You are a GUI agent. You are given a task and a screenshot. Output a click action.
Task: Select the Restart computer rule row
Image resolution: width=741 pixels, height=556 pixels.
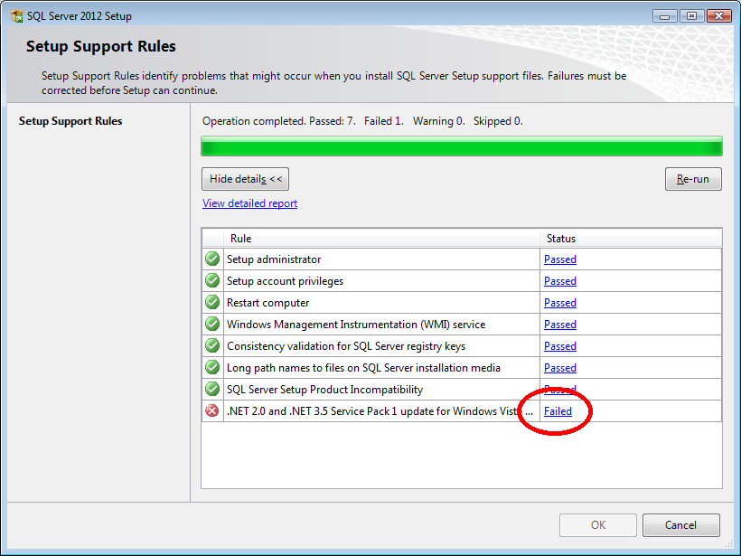tap(462, 303)
